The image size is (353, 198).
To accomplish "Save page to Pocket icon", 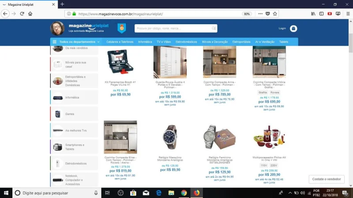I will (267, 14).
